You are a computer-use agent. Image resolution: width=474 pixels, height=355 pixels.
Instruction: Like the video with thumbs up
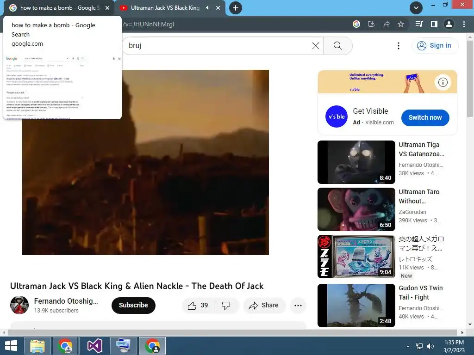point(198,306)
